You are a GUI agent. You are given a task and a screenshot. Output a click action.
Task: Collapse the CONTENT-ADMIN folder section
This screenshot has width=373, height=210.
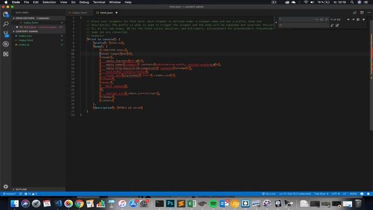click(38, 32)
